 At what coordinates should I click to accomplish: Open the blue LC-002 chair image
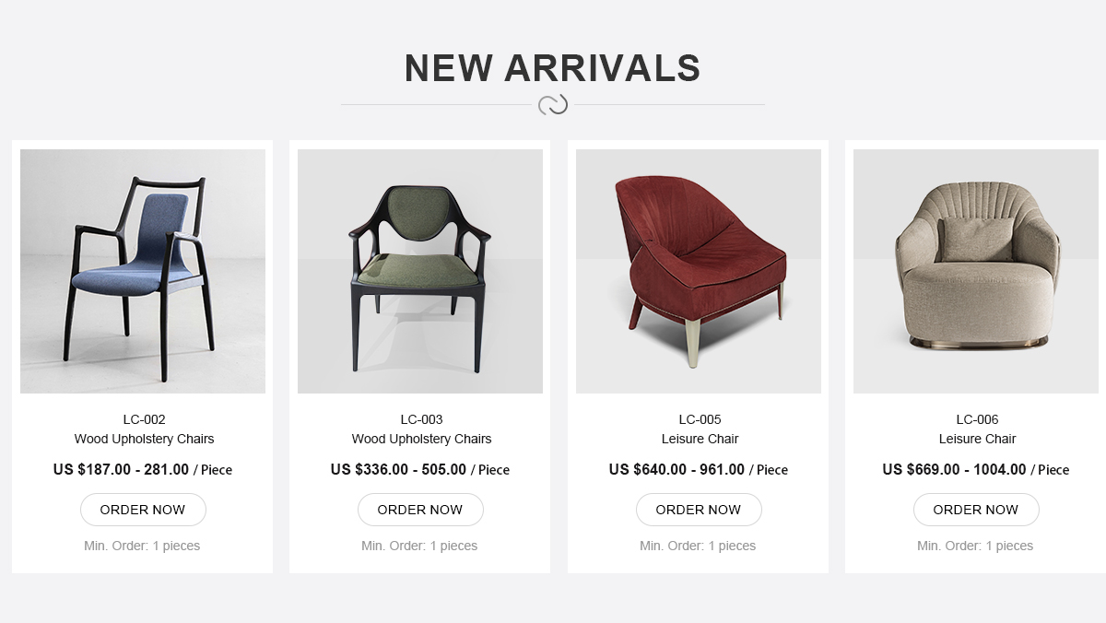click(x=143, y=271)
